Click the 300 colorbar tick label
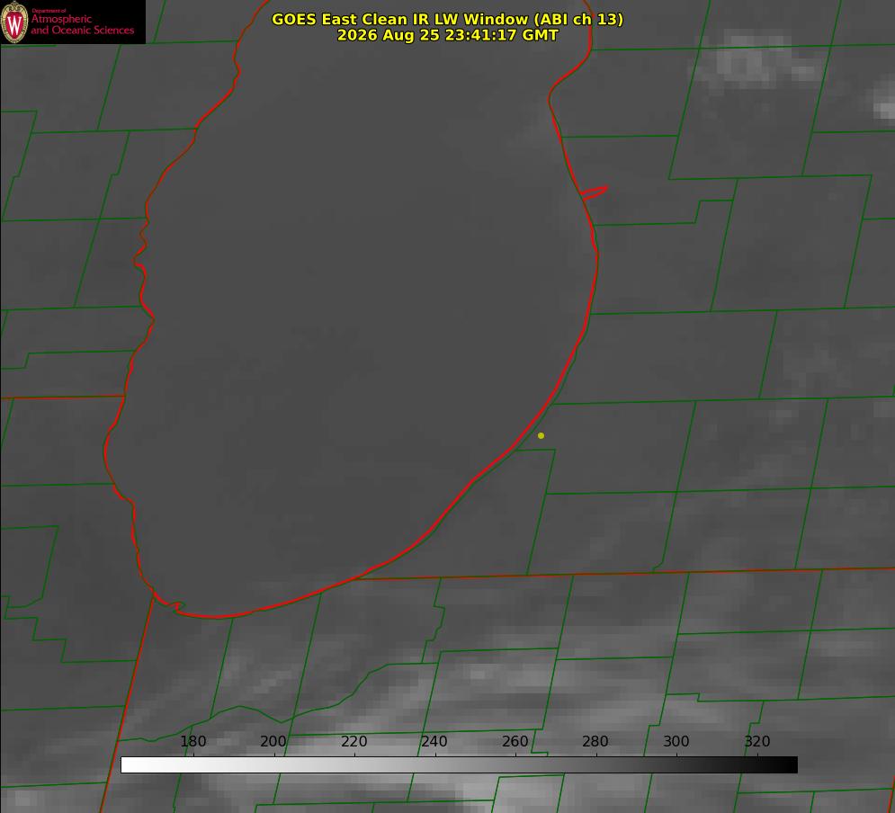 pyautogui.click(x=676, y=741)
